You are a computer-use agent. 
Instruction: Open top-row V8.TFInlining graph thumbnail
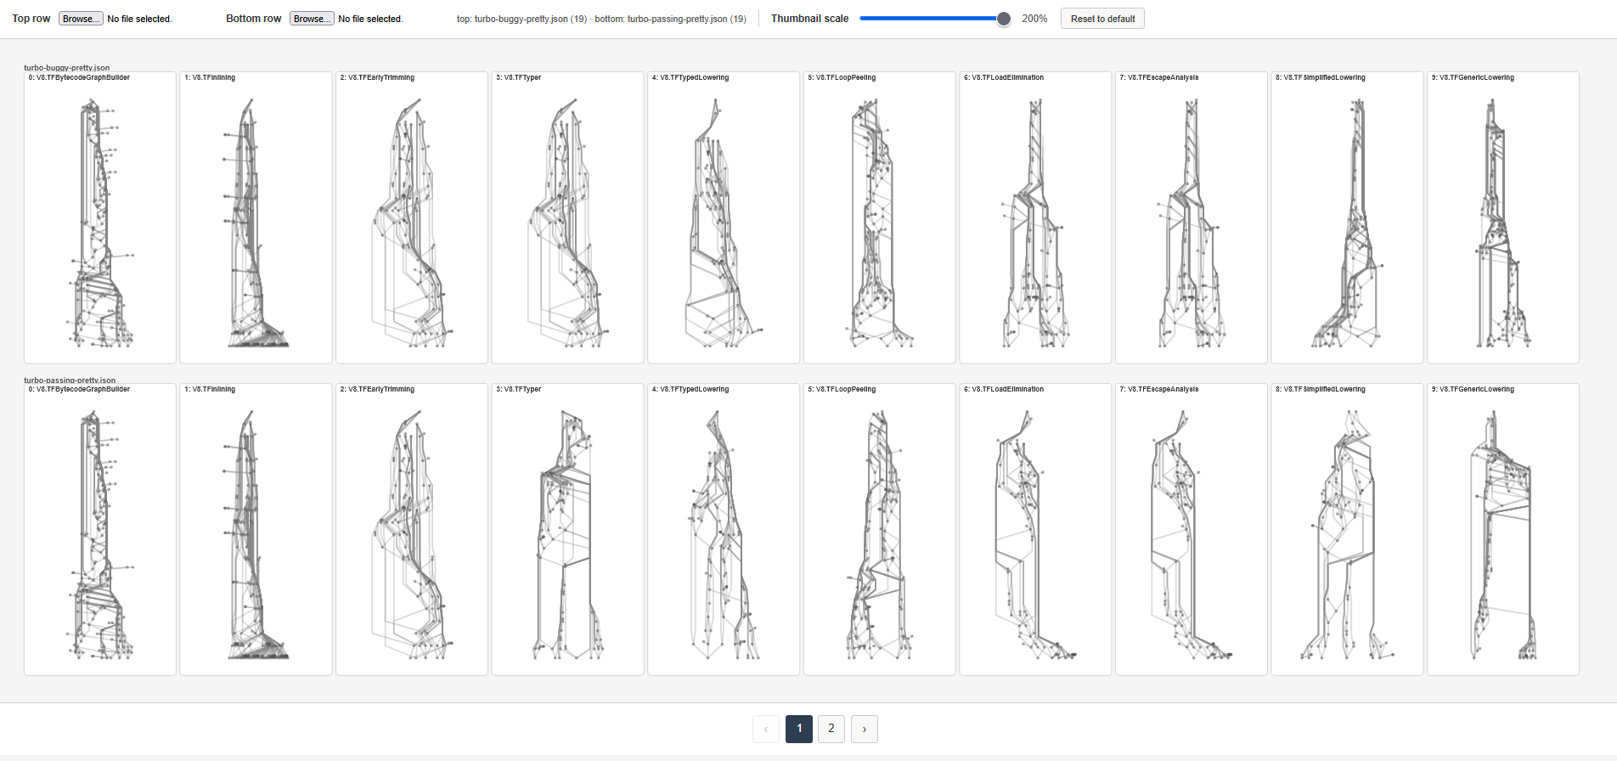(x=256, y=217)
